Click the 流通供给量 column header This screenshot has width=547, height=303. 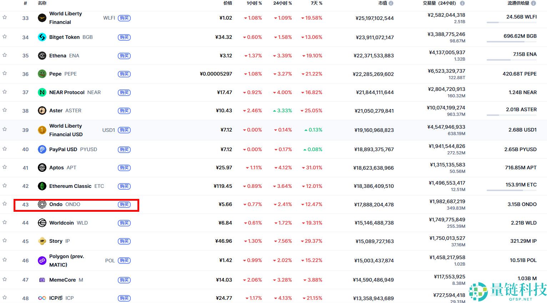[x=518, y=3]
